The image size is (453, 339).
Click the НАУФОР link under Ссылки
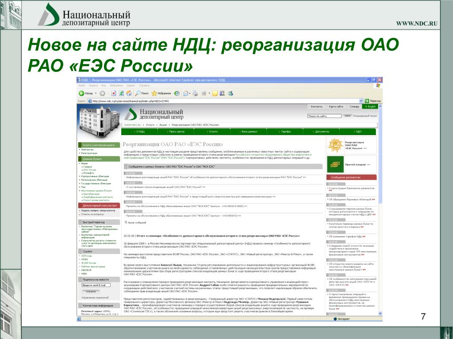86,270
